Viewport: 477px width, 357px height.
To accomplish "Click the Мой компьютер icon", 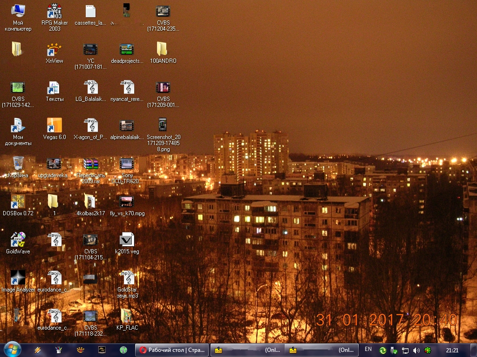I will 18,11.
